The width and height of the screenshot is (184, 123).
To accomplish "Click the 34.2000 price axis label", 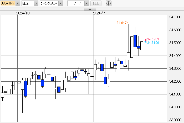I will click(x=175, y=81).
